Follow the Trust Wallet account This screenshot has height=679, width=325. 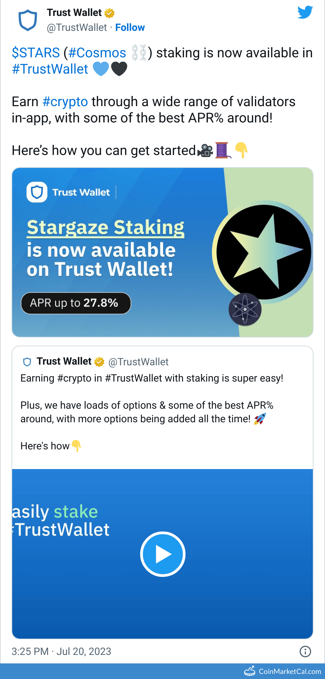(x=130, y=27)
